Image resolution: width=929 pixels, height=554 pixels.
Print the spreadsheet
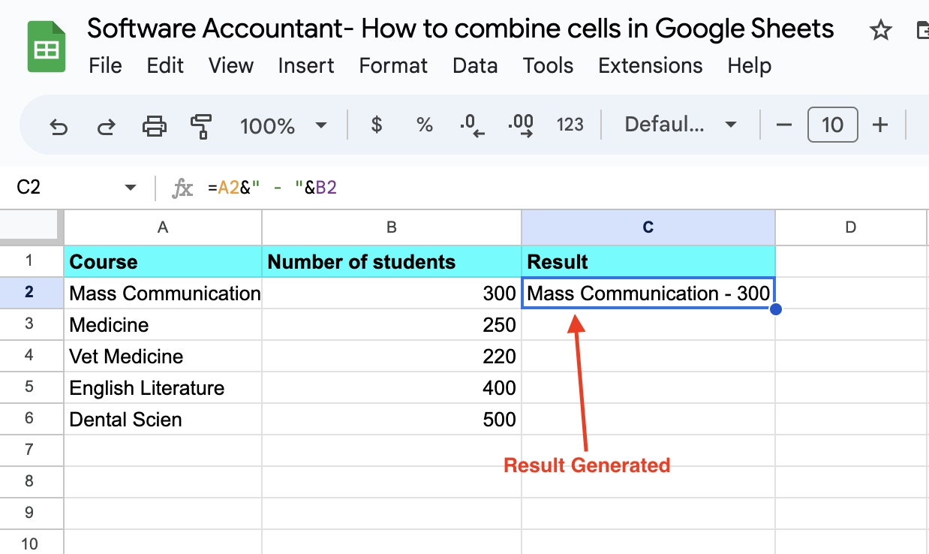tap(155, 125)
